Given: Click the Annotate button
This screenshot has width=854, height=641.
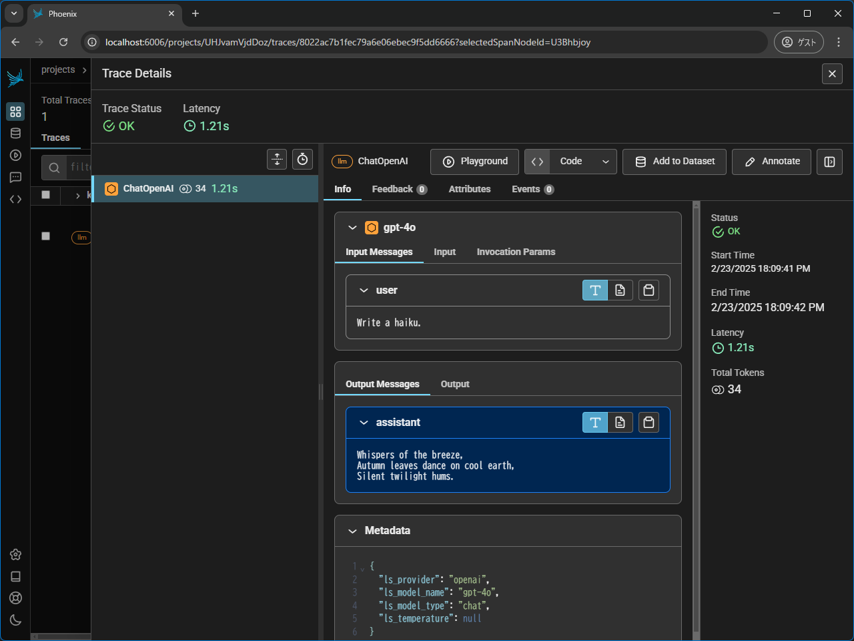Looking at the screenshot, I should (x=771, y=162).
